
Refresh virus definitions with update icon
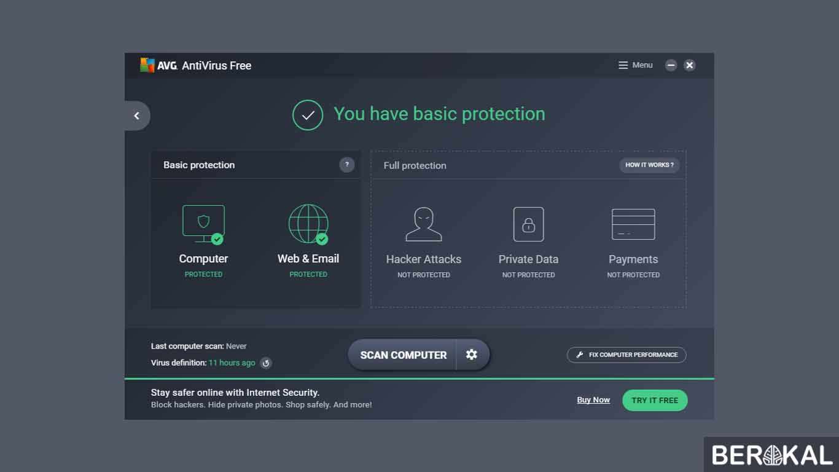pos(266,363)
